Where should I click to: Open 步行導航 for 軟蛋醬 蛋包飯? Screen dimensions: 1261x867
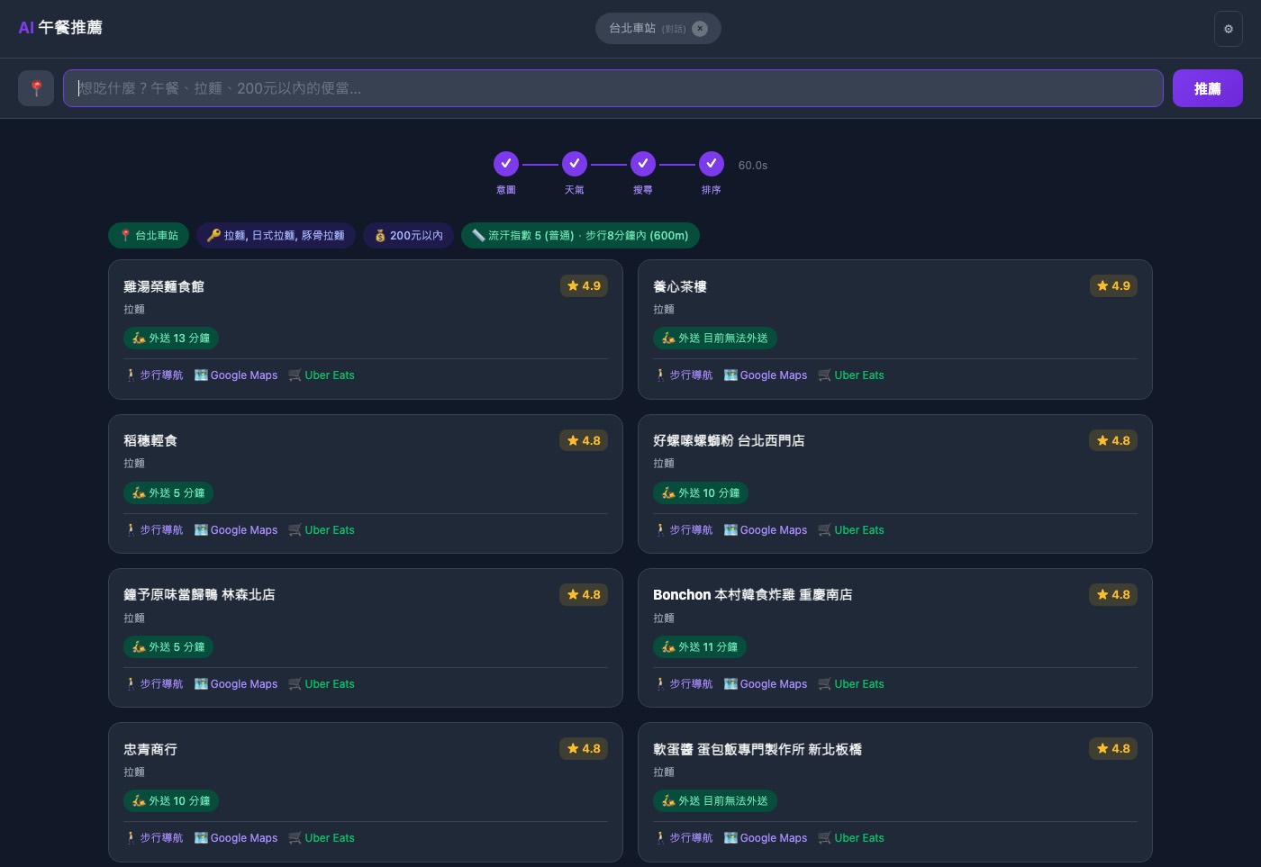[x=684, y=838]
